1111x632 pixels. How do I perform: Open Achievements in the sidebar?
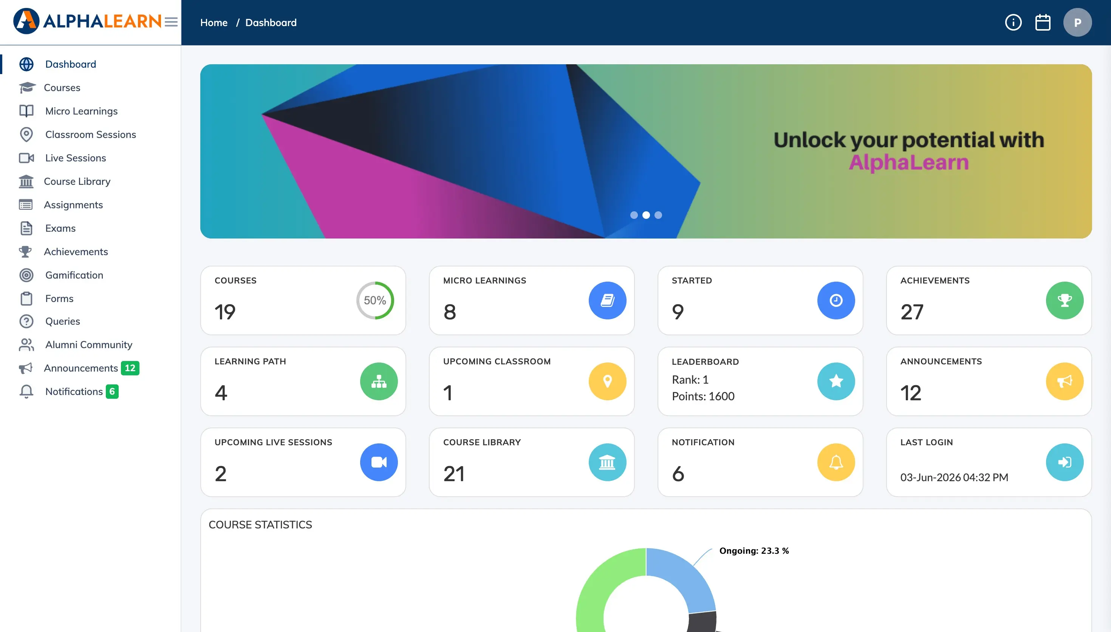coord(76,252)
